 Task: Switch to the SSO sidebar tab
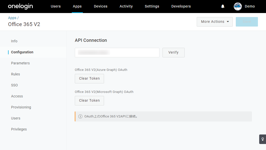click(14, 85)
